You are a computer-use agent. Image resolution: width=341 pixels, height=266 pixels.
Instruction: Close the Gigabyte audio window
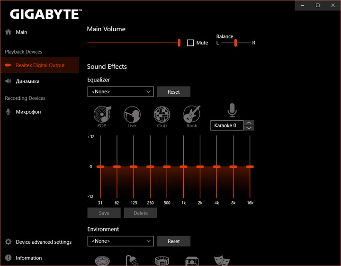(333, 5)
